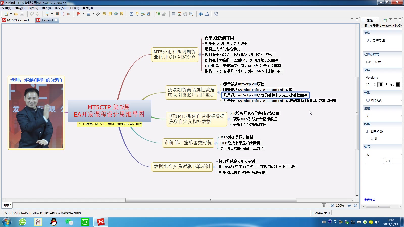Open the 编辑(E) menu
The width and height of the screenshot is (404, 227).
tap(20, 8)
